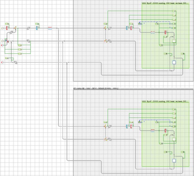Screen dimensions: 194x176
Task: Click the supply fan on the top-left main duct
Action: tap(28, 28)
